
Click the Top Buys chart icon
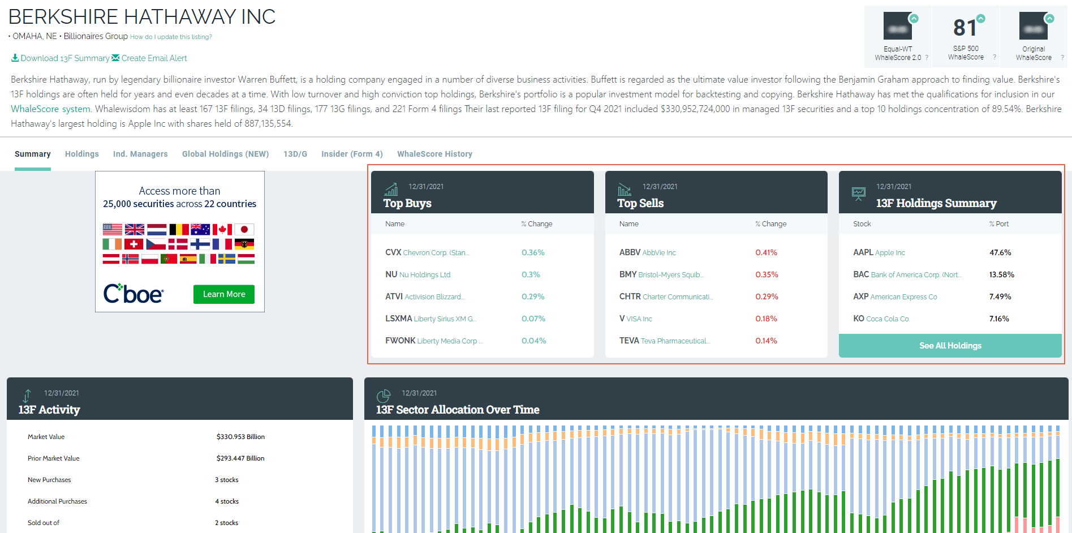[x=391, y=189]
